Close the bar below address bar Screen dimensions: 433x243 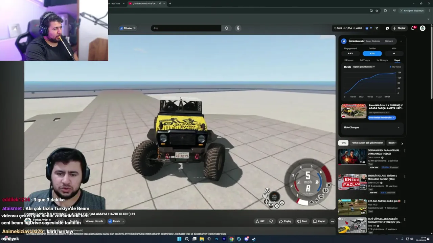pos(428,19)
